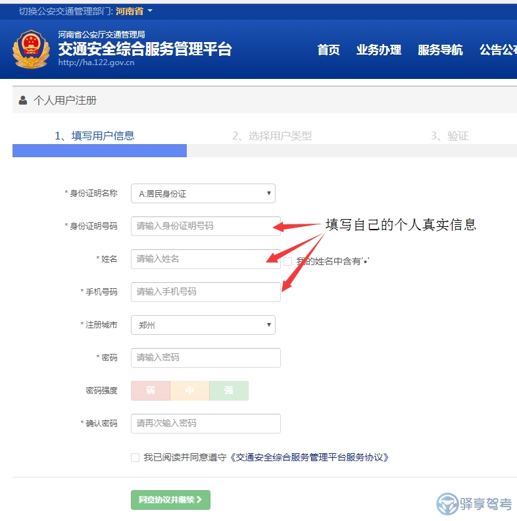
Task: Click the 强 password strength indicator
Action: click(x=229, y=391)
